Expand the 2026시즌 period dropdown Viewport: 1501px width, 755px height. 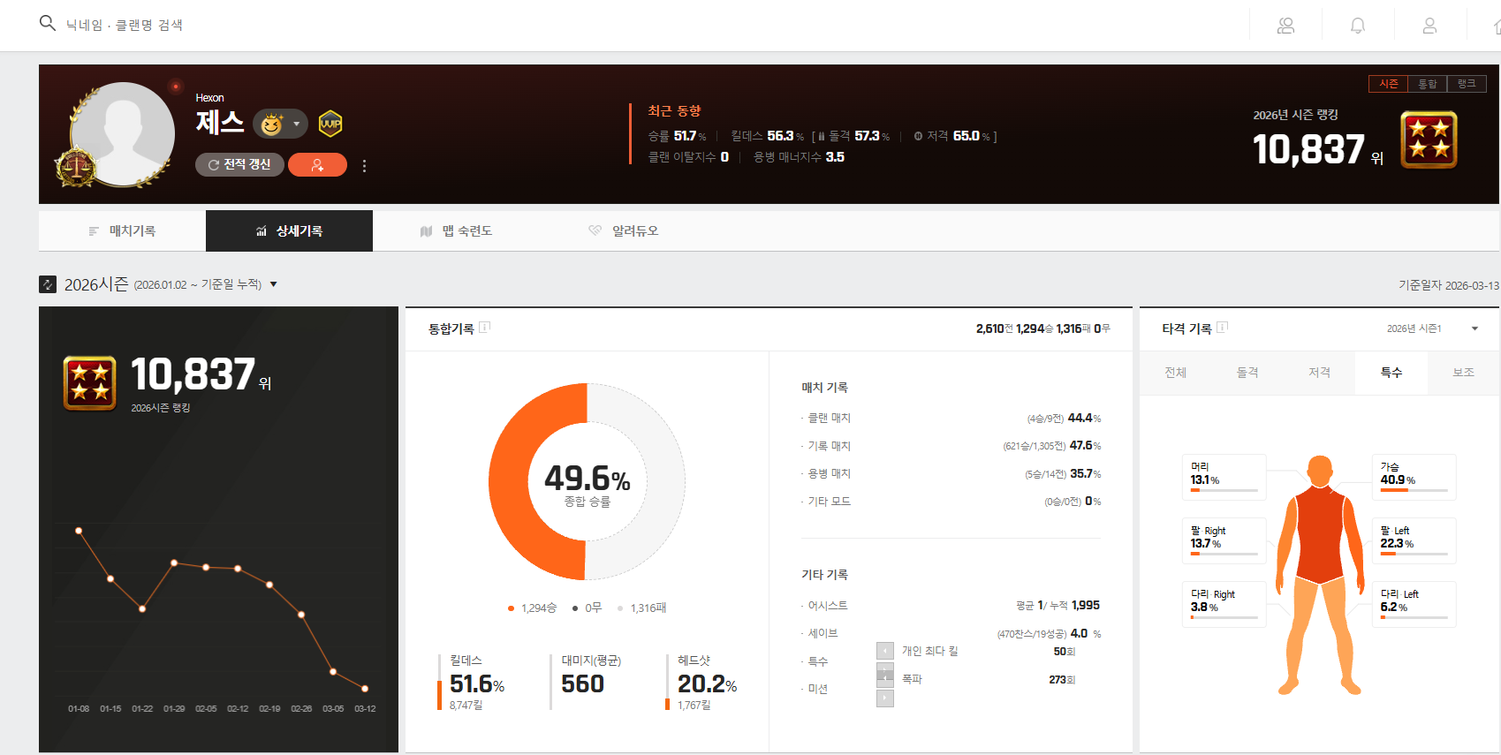pos(273,284)
